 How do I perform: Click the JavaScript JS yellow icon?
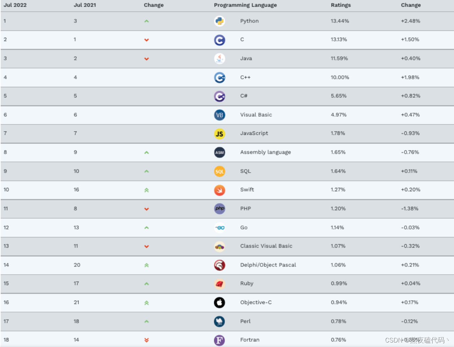point(219,134)
